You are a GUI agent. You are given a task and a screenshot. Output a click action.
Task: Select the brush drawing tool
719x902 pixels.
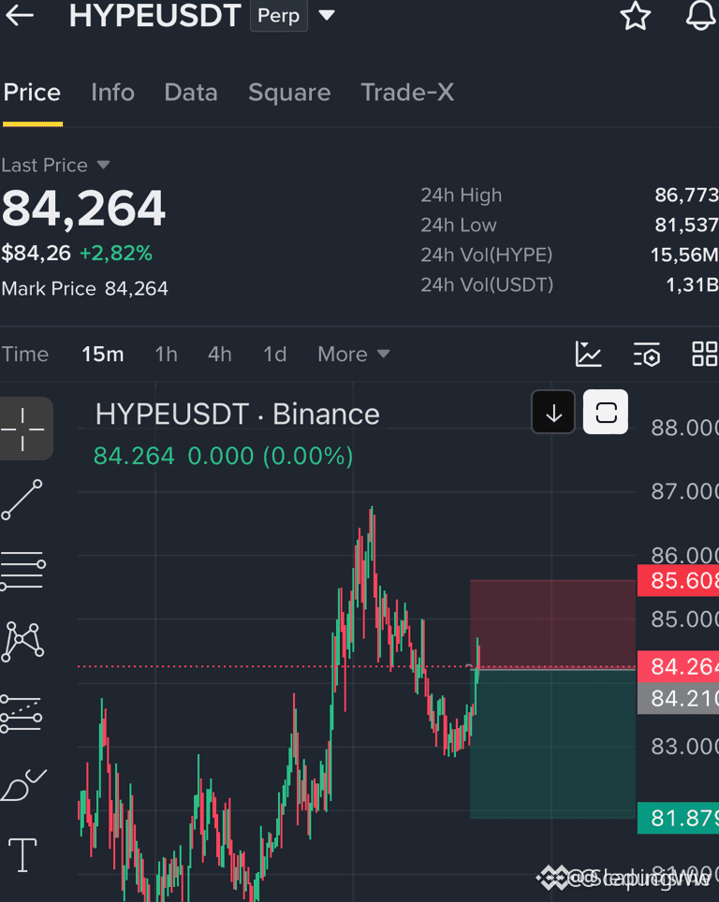23,785
